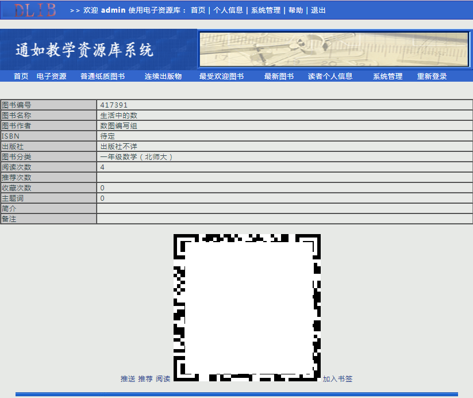Click the 图书编号 label cell
This screenshot has width=473, height=398.
click(x=48, y=105)
